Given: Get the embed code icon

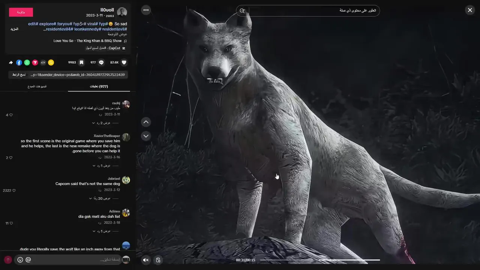Looking at the screenshot, I should [43, 63].
